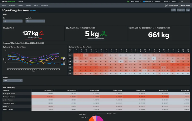This screenshot has height=121, width=192.
Task: Select the London Factory row
Action: point(96,100)
